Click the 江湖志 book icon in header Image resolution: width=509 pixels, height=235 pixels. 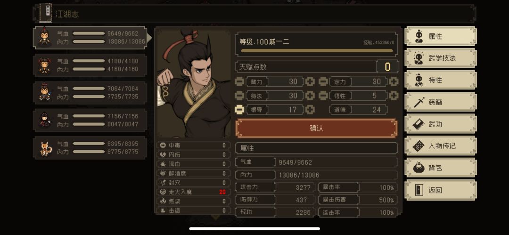pos(45,13)
